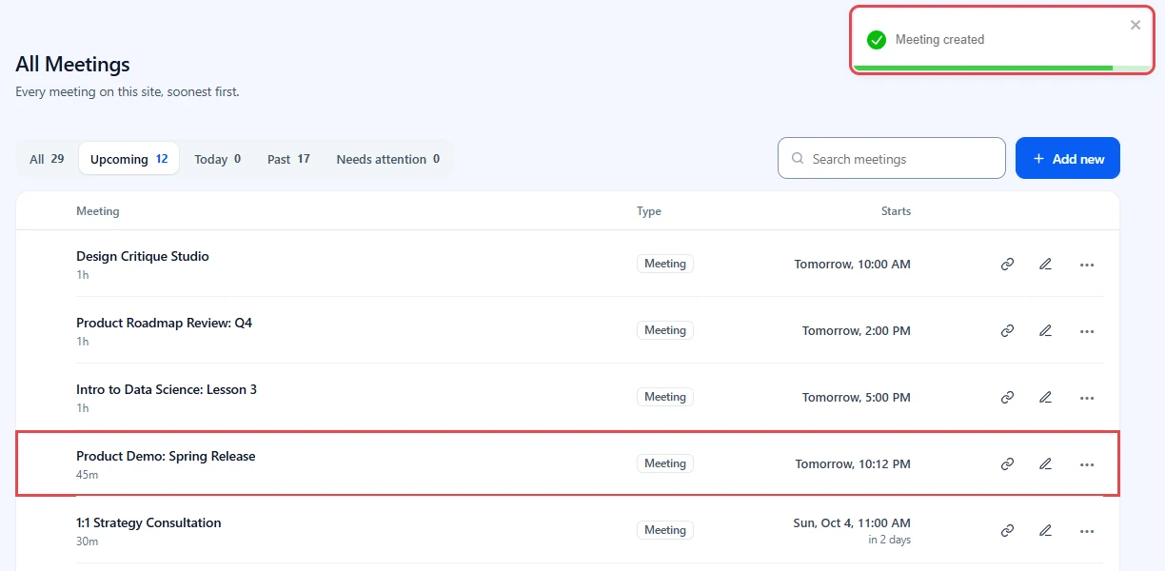Screen dimensions: 1165x571
Task: Copy link for Design Critique Studio
Action: [x=1007, y=265]
